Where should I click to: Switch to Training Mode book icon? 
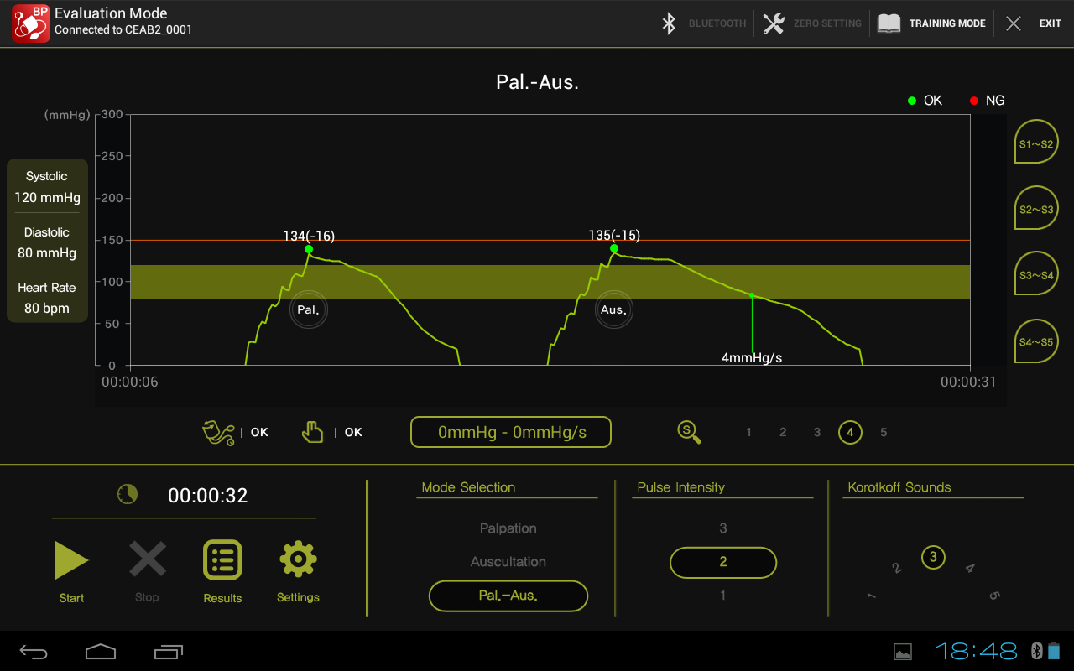point(889,23)
